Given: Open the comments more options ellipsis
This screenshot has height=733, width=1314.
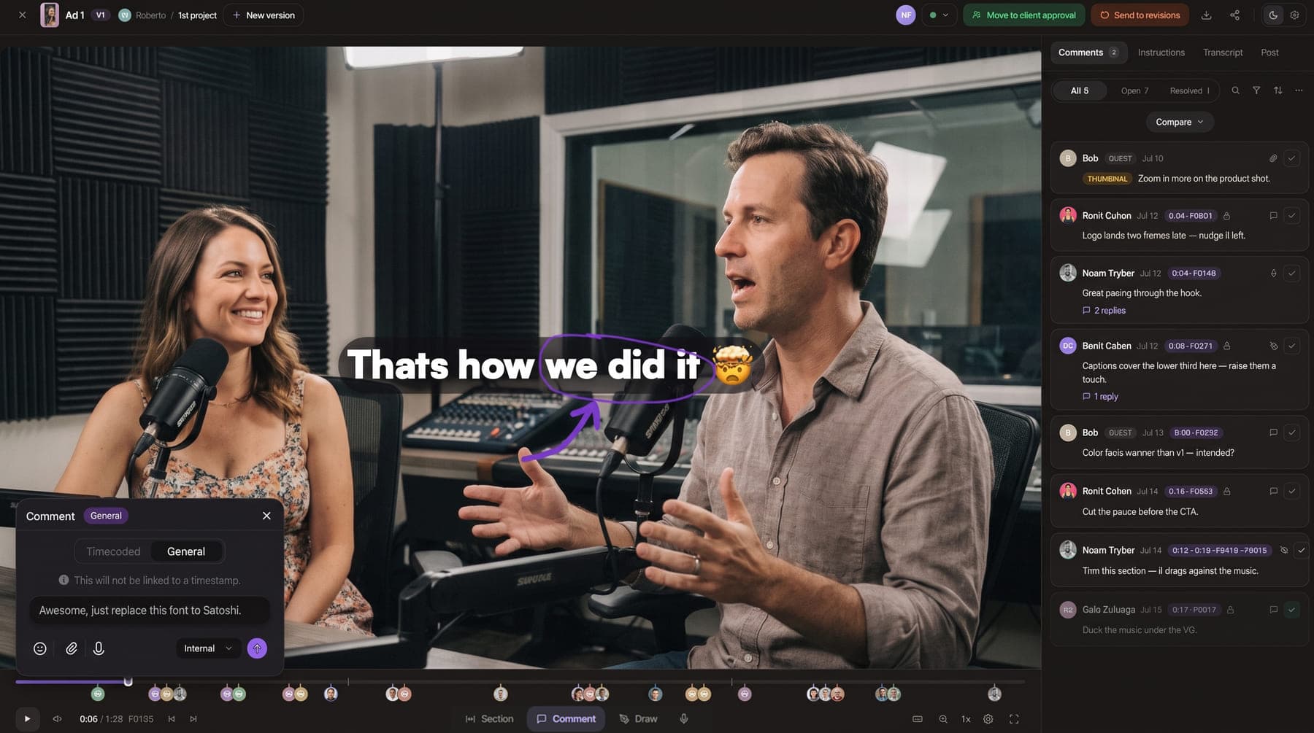Looking at the screenshot, I should coord(1299,90).
